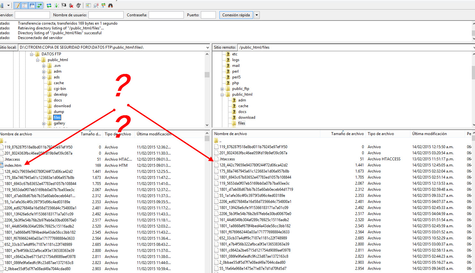Viewport: 475px width, 273px height.
Task: Toggle the local directory tree view
Action: [x=25, y=5]
